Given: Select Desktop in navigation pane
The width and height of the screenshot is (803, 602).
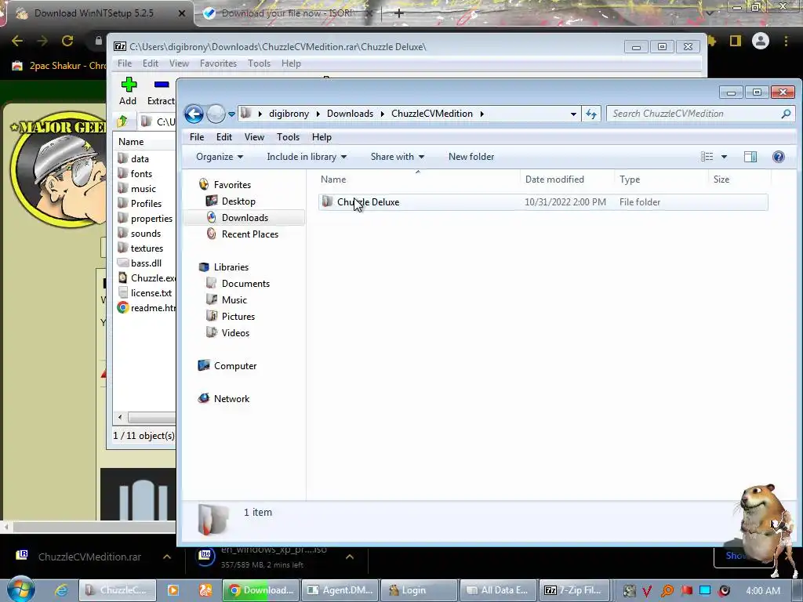Looking at the screenshot, I should (x=238, y=201).
